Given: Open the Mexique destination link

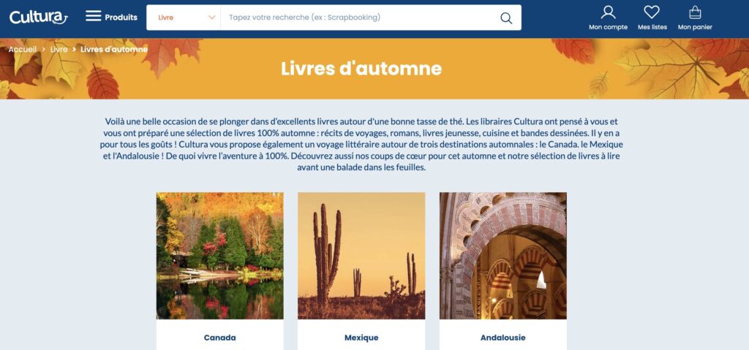Looking at the screenshot, I should pos(361,338).
